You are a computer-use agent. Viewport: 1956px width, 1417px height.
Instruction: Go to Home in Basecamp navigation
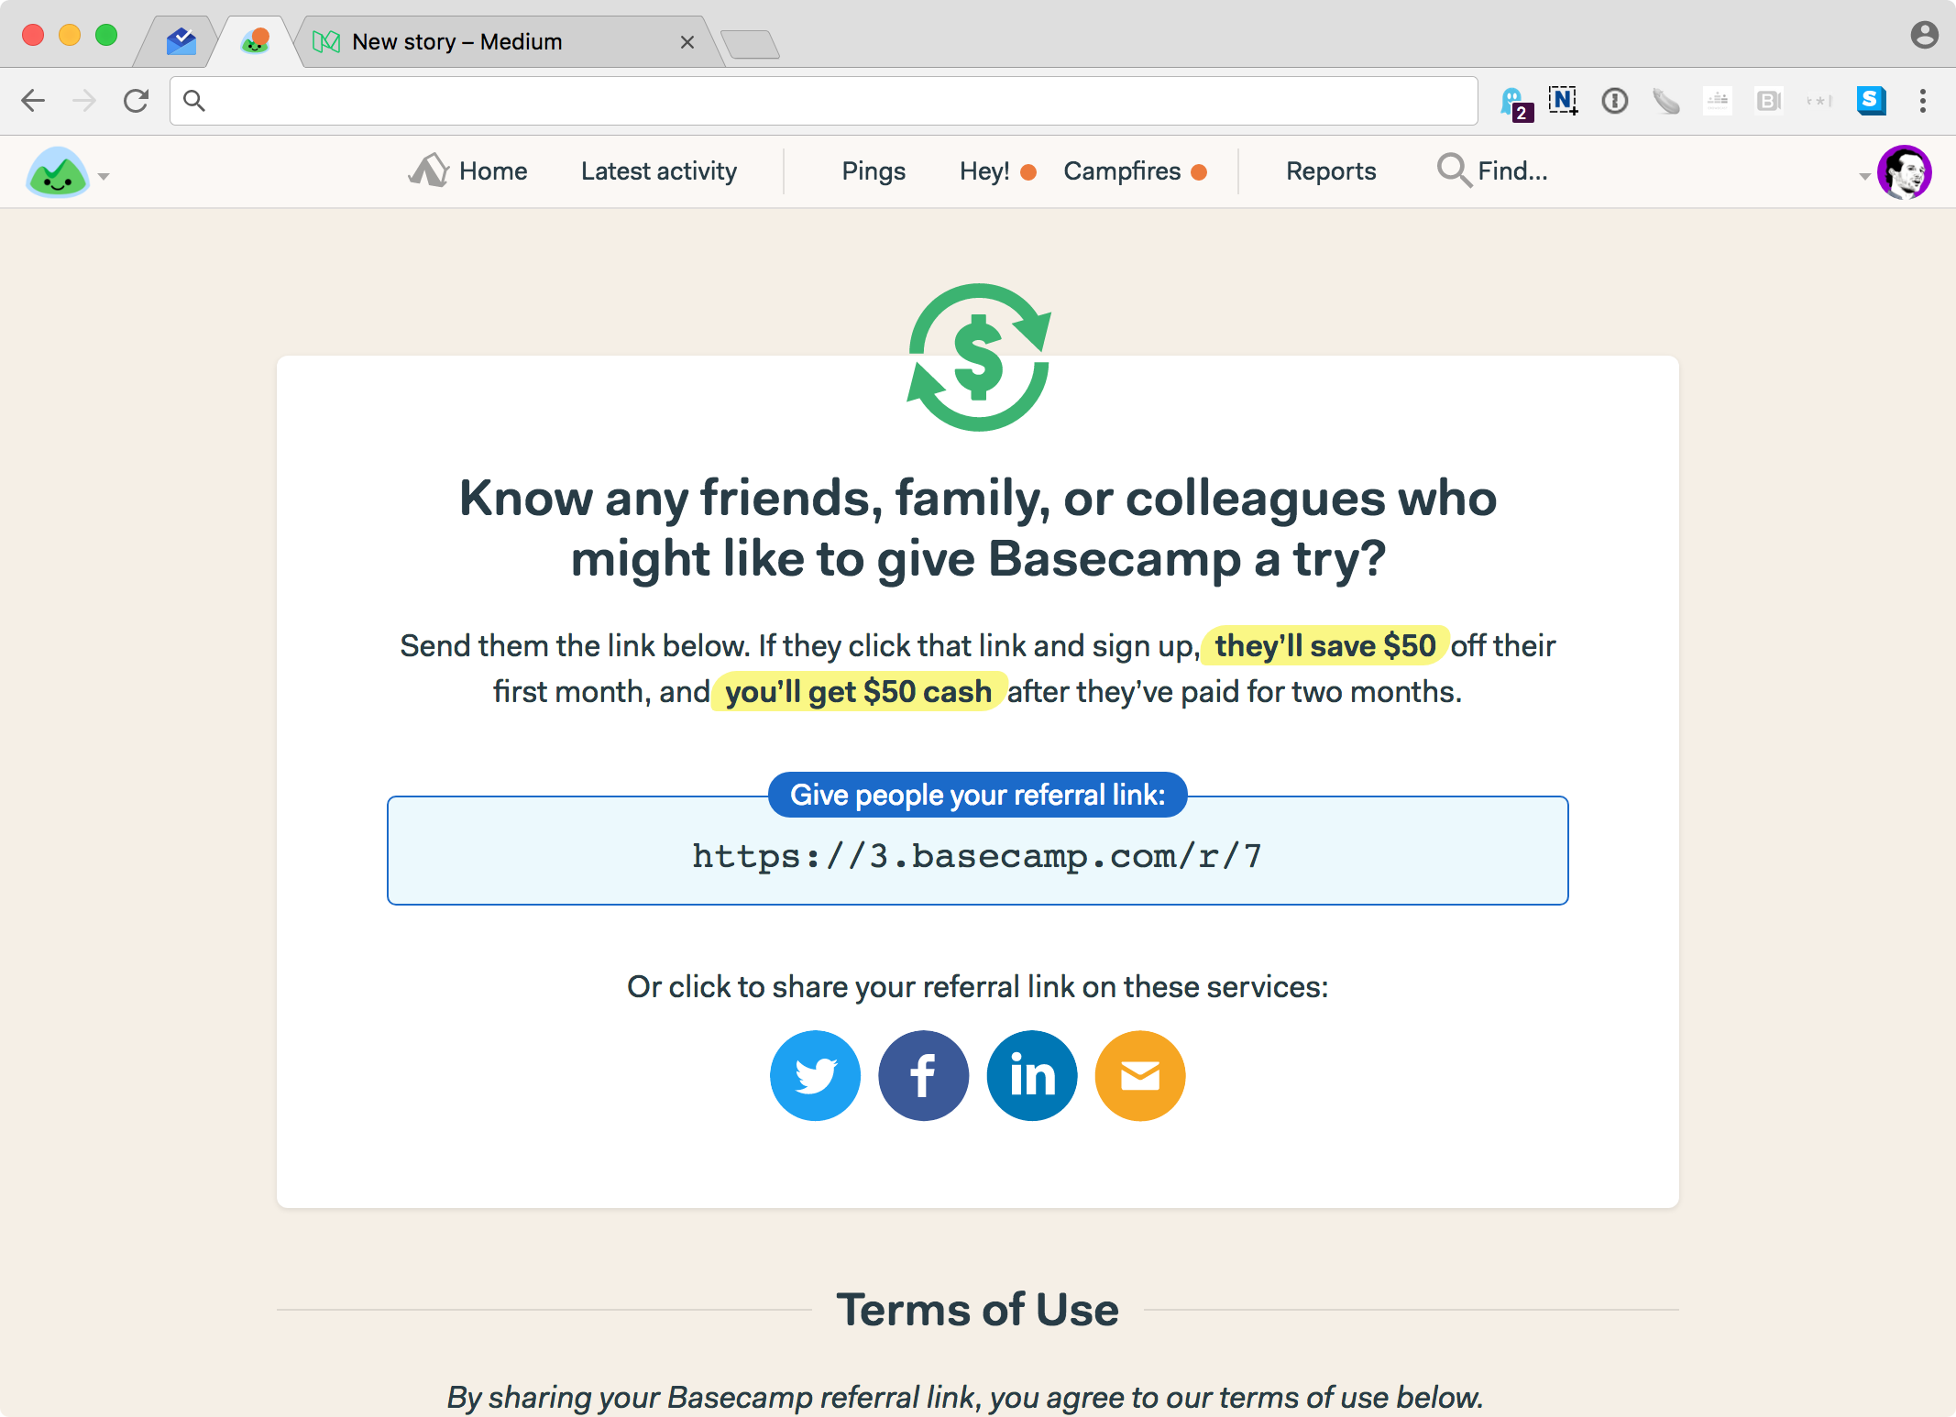[x=467, y=171]
